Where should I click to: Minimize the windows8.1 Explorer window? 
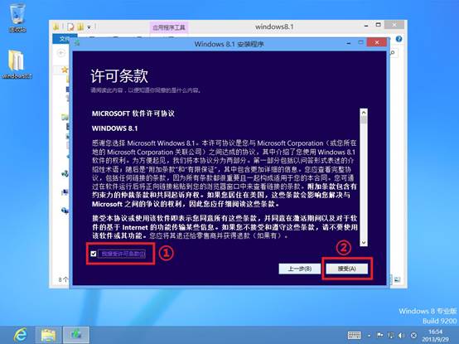click(x=366, y=26)
